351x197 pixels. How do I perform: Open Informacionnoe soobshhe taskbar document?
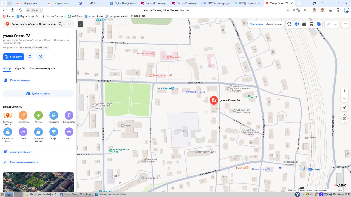click(112, 194)
